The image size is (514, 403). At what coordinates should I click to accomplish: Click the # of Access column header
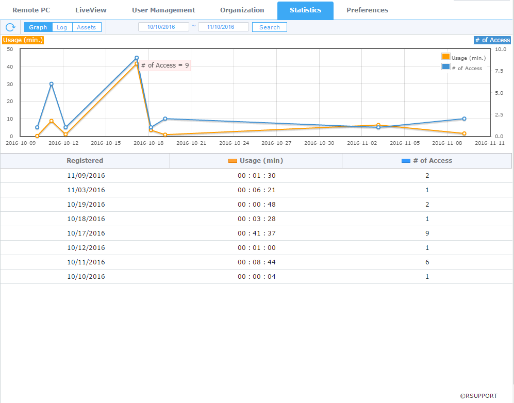(427, 161)
